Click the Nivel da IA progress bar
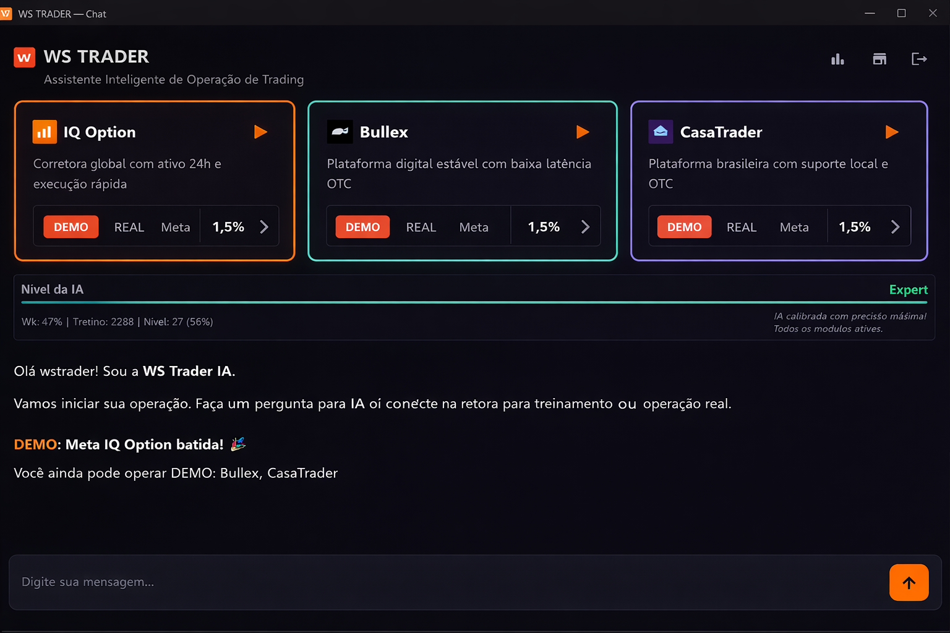This screenshot has height=633, width=950. [x=474, y=302]
